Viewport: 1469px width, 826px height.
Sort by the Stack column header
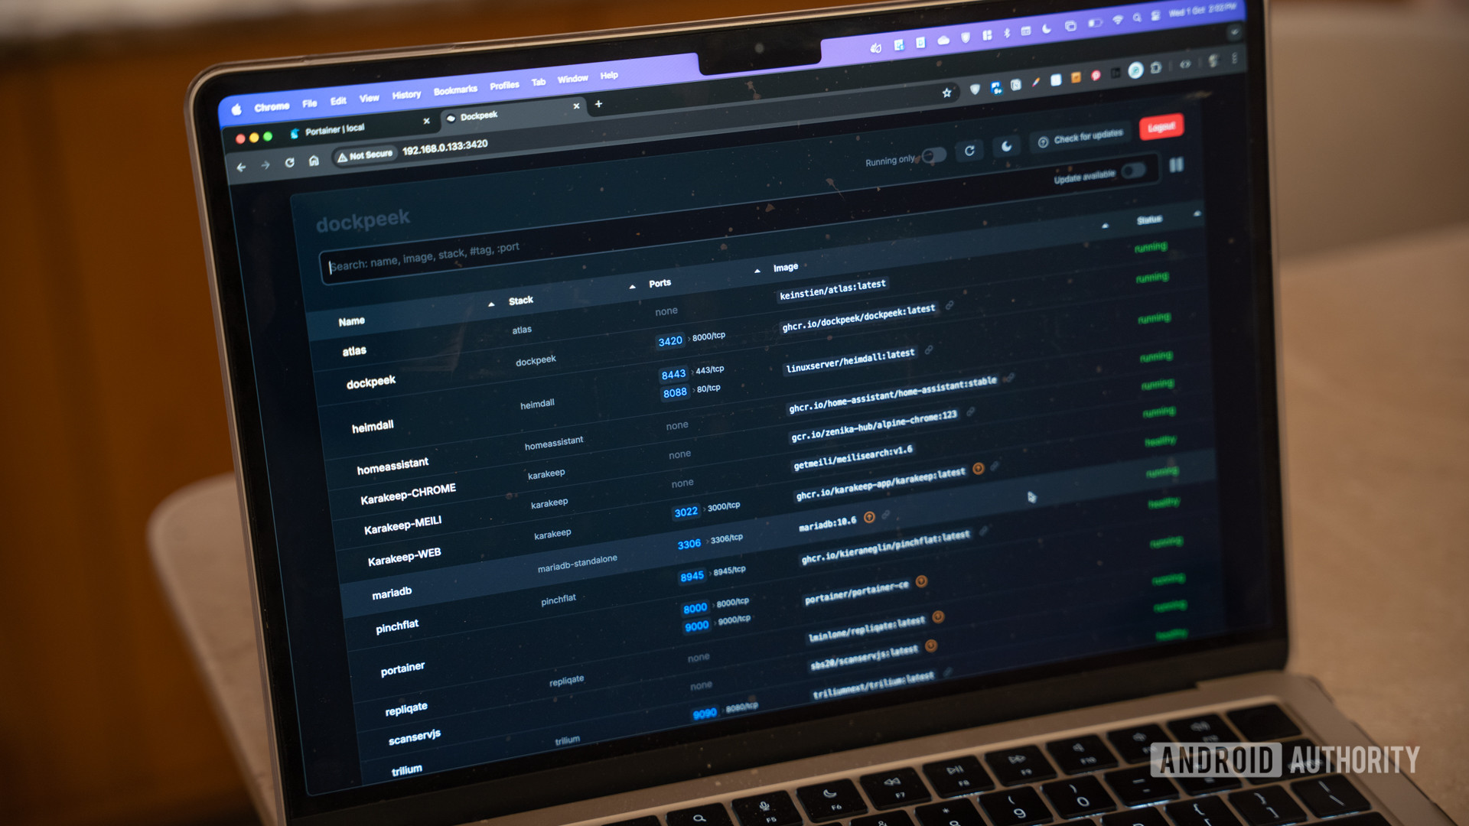pos(521,301)
